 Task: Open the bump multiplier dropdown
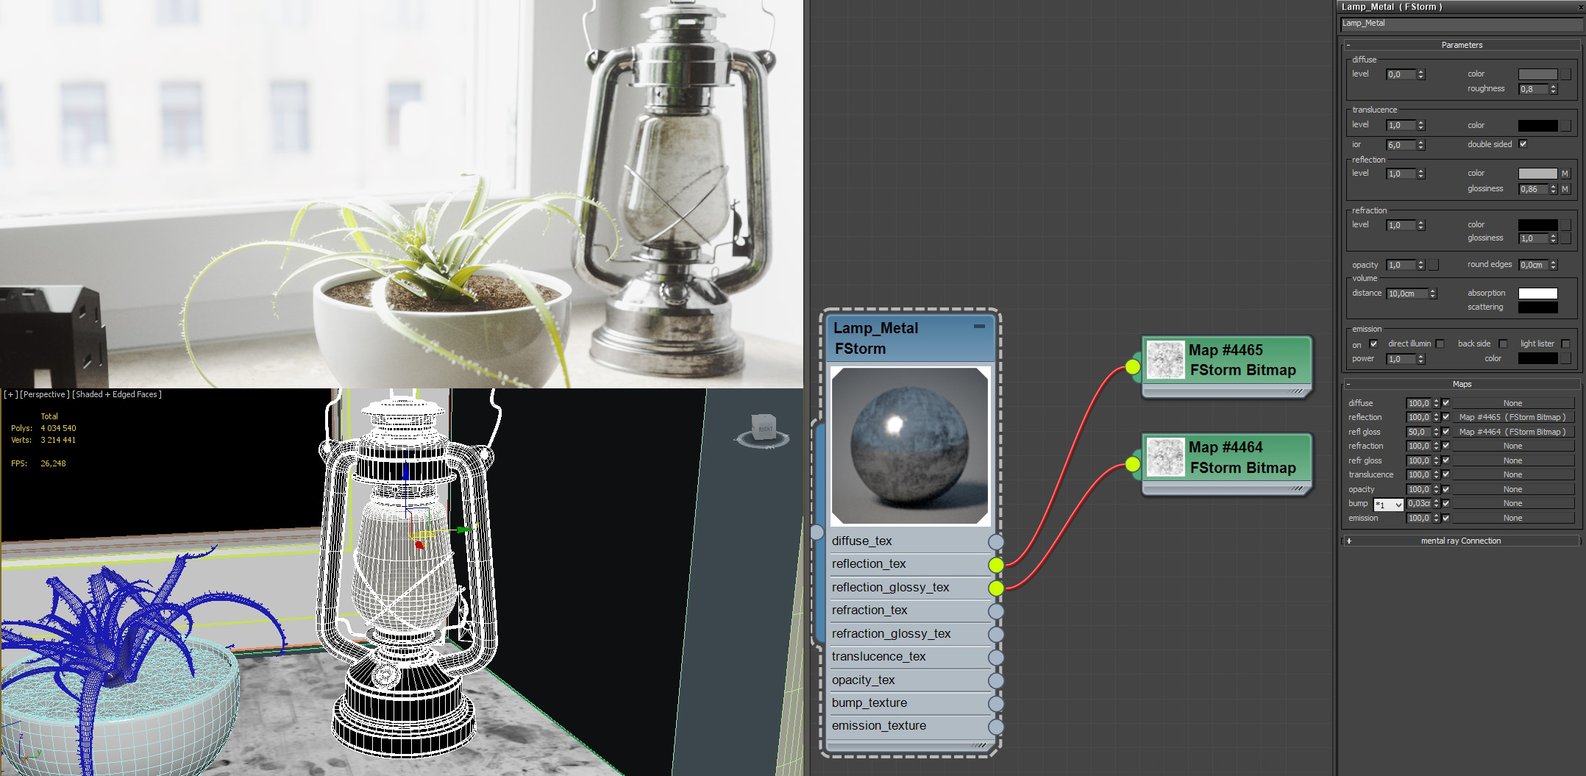click(x=1388, y=505)
